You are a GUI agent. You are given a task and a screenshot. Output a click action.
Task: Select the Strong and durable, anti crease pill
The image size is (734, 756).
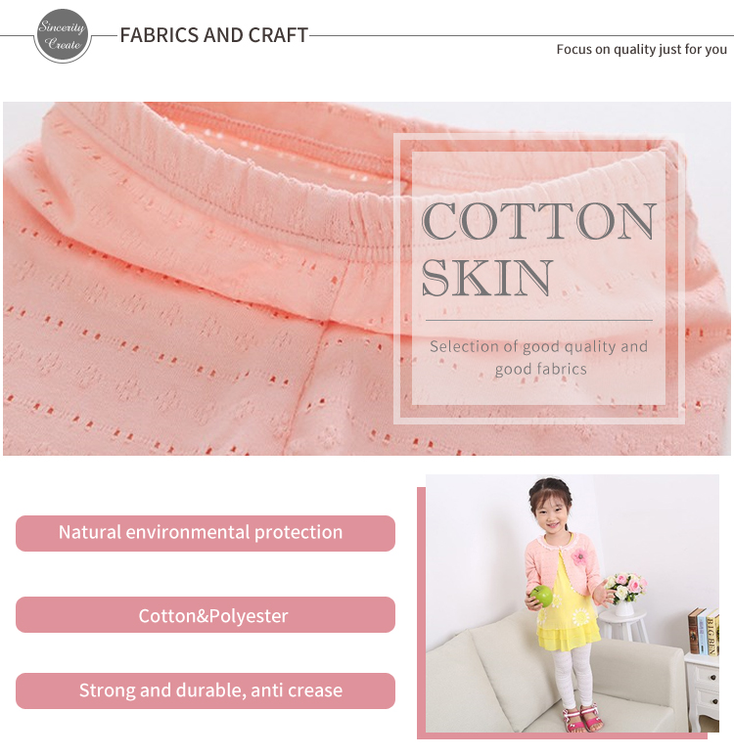(206, 690)
